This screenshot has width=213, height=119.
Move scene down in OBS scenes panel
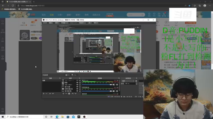tap(53, 94)
